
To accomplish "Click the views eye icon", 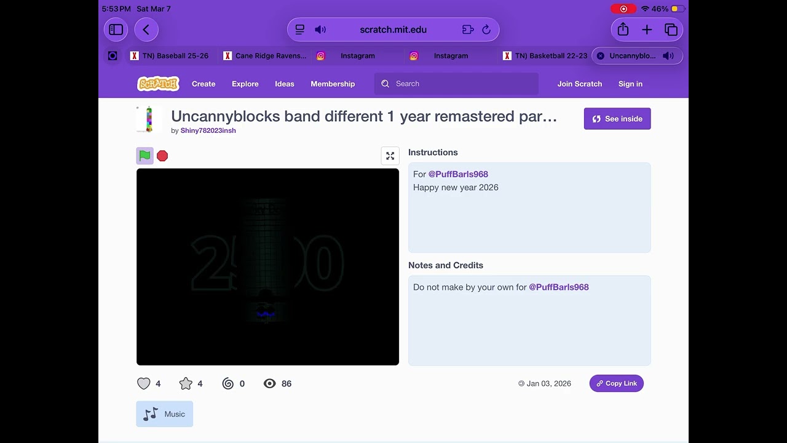I will [270, 383].
